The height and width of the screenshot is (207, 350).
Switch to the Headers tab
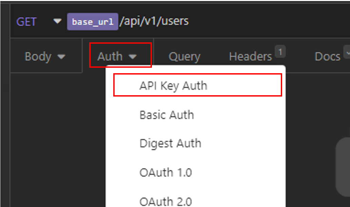coord(250,57)
